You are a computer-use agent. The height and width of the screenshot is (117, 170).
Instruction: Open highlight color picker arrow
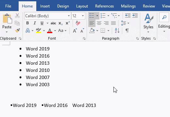coord(44,31)
